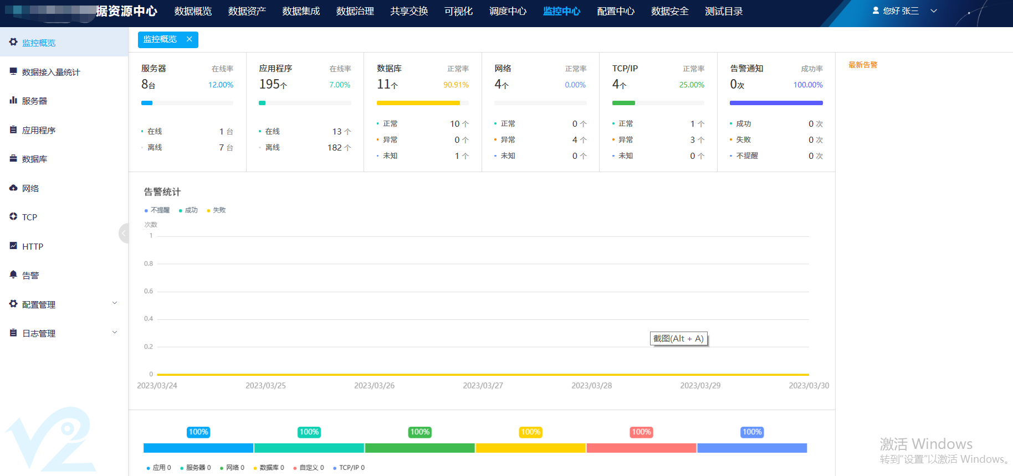Open the user dropdown arrow next to 张三
The image size is (1013, 476).
point(934,11)
